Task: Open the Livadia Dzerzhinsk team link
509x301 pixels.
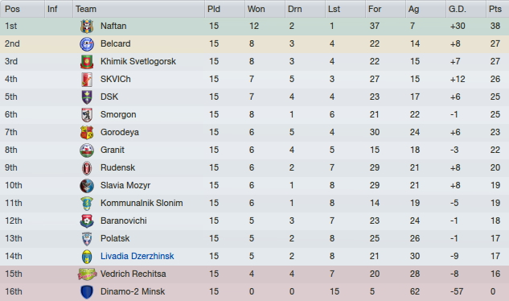Action: [x=137, y=256]
